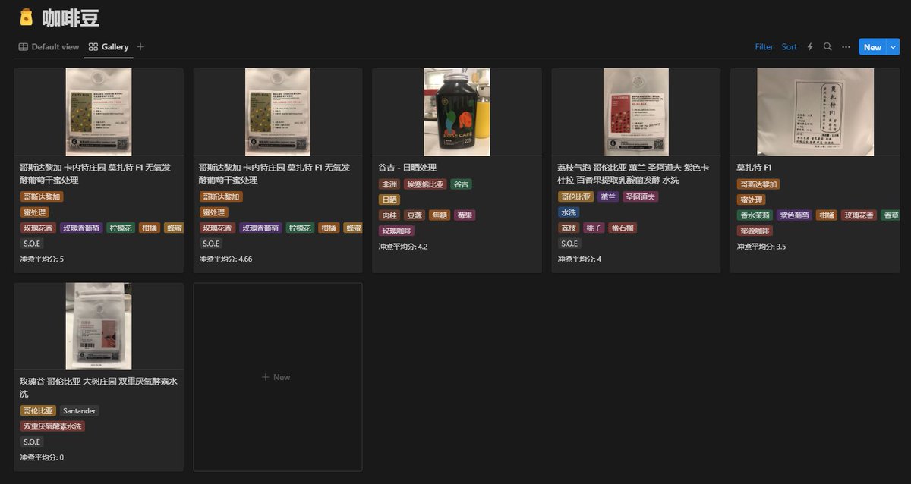Click the 冲煮平均分: 5 text
Screen dimensions: 911x484
[42, 259]
